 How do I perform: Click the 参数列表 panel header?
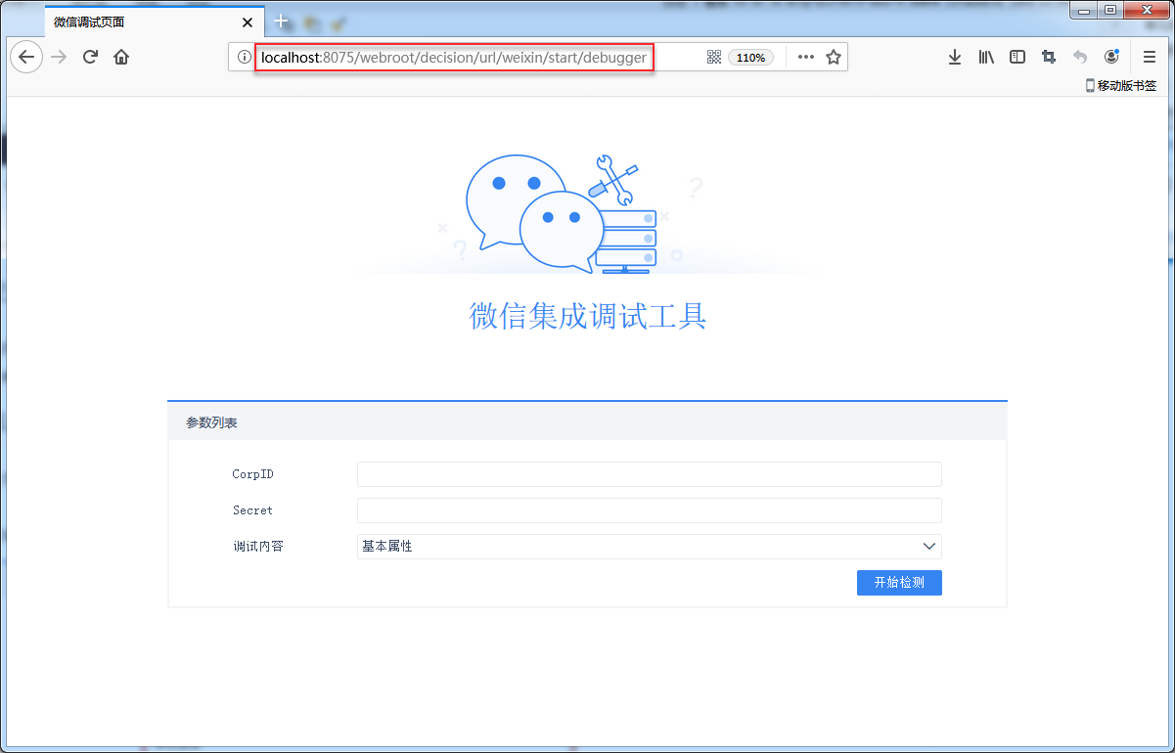pyautogui.click(x=587, y=422)
